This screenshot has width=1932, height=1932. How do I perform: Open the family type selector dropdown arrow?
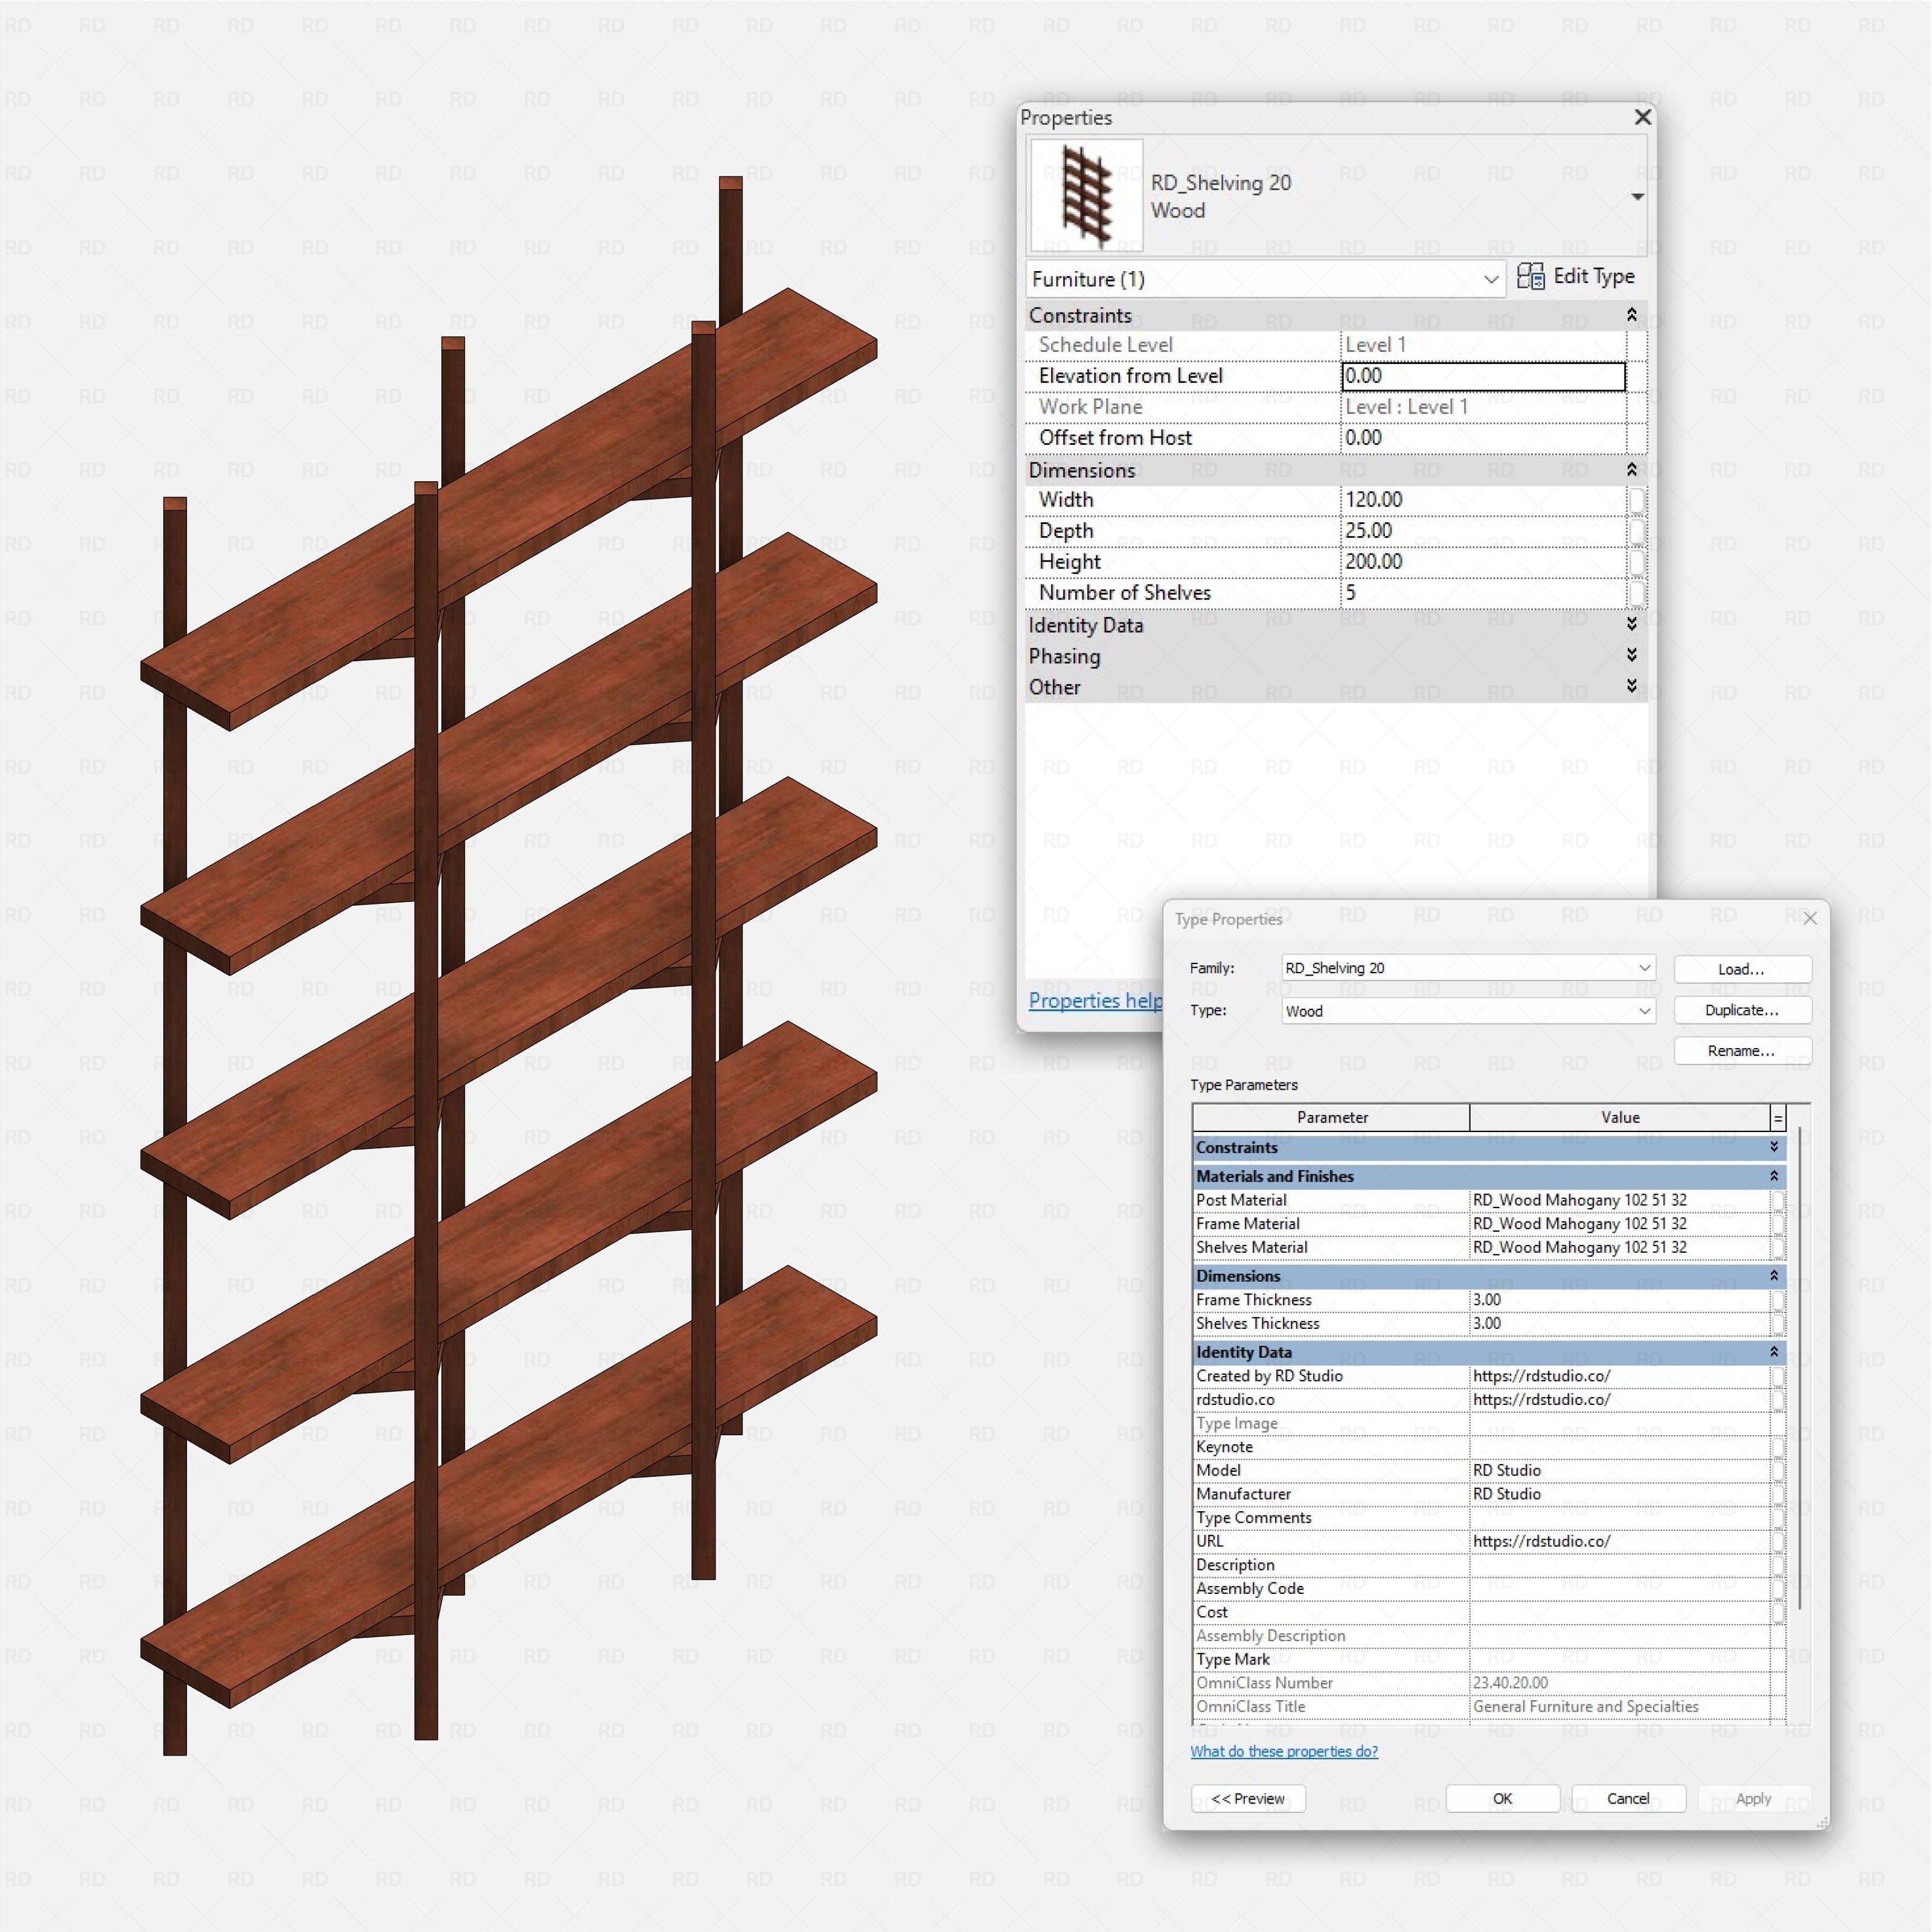[x=1637, y=196]
